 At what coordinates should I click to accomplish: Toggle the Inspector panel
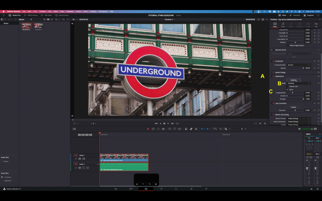(x=309, y=15)
